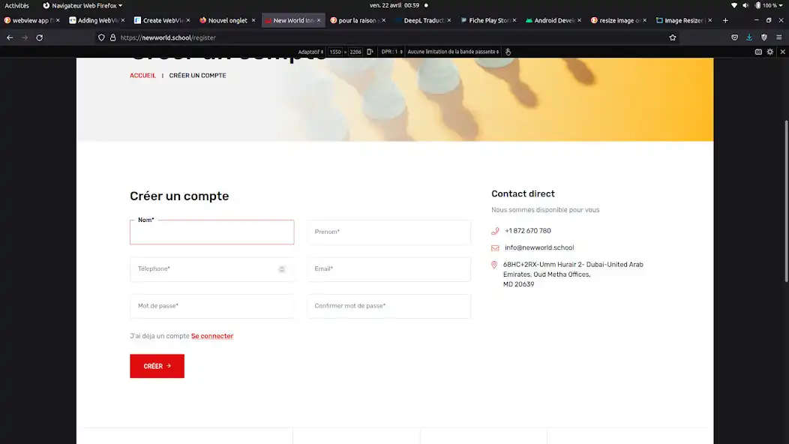Click the envelope icon beside email address
The width and height of the screenshot is (789, 444).
pos(495,247)
